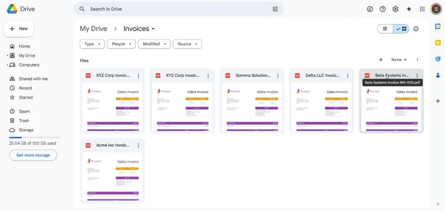Viewport: 445px width, 211px height.
Task: Open more actions for Gamma Solutions file
Action: tap(278, 76)
